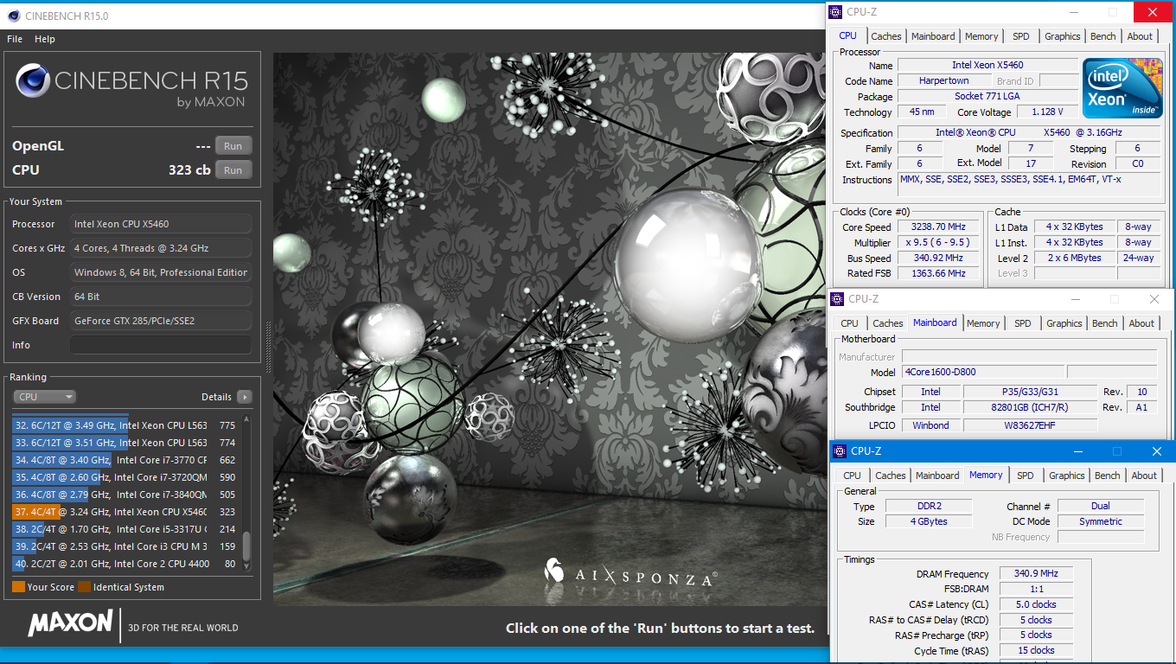Open SPD tab in bottom CPU-Z window

pos(1026,476)
